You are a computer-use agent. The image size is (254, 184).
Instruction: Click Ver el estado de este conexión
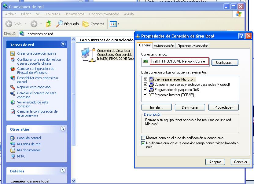tap(33, 104)
